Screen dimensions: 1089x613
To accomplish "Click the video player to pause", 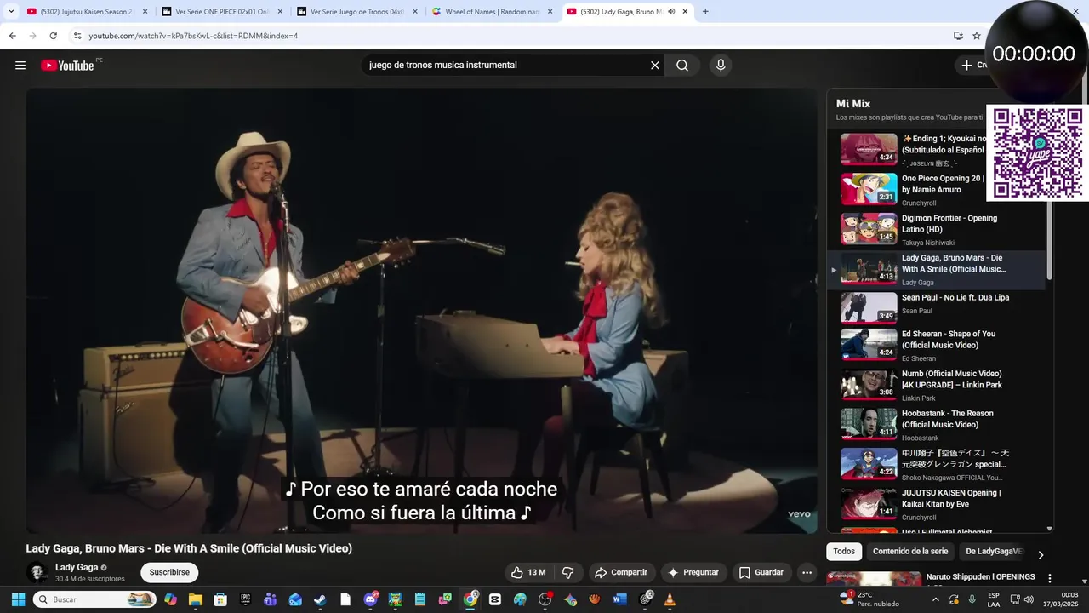I will click(x=421, y=311).
